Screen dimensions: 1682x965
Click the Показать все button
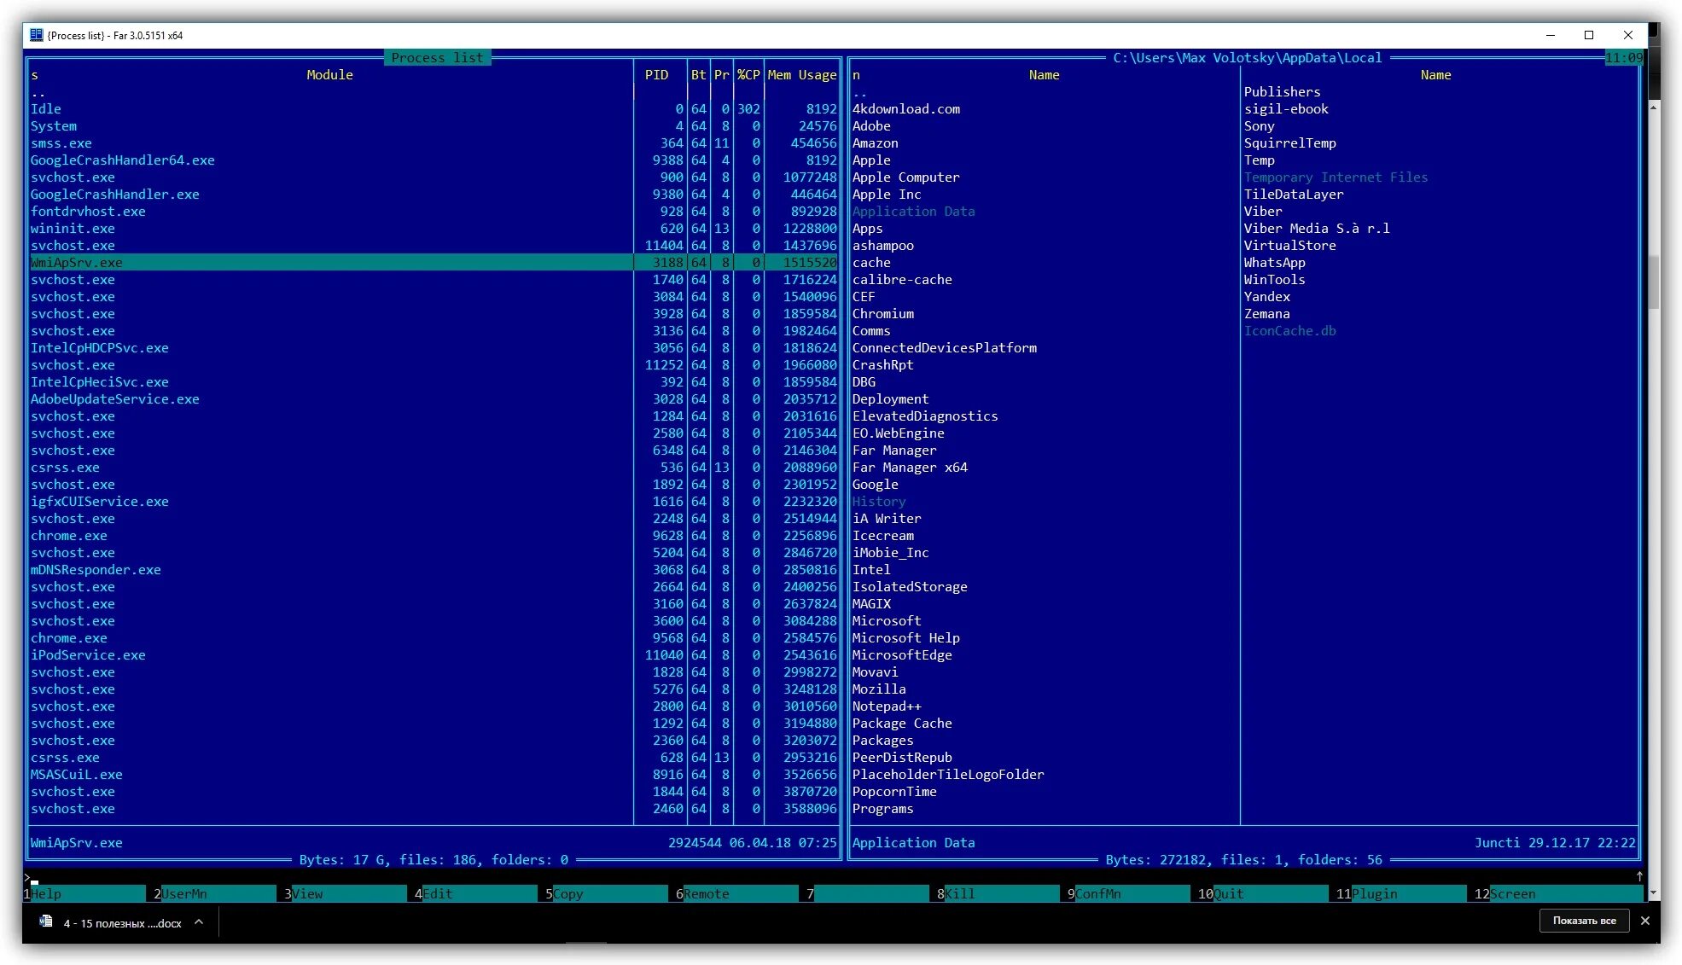(1584, 921)
